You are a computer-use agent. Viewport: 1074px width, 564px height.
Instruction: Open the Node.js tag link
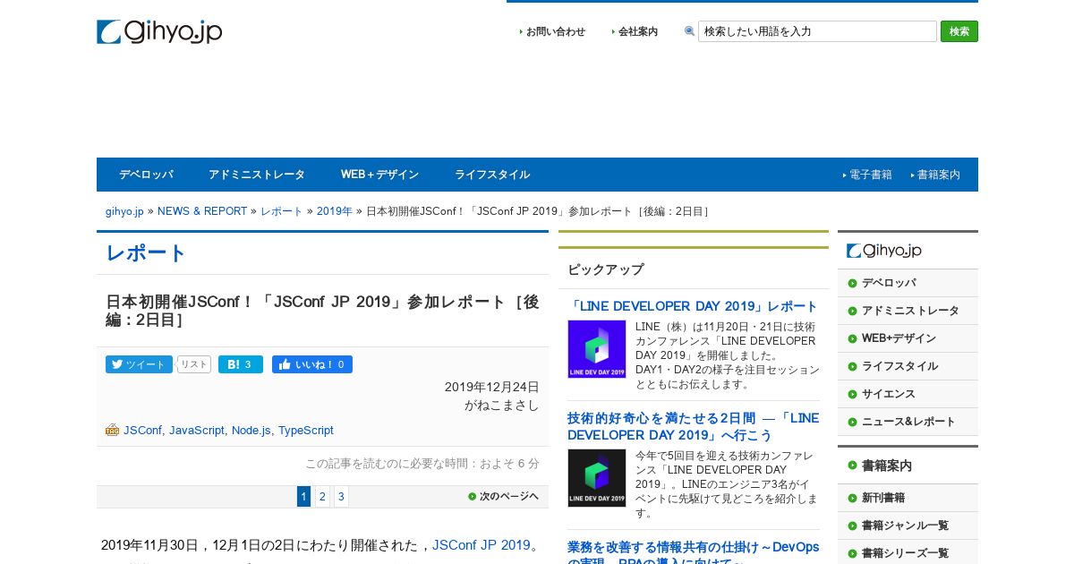[x=251, y=431]
